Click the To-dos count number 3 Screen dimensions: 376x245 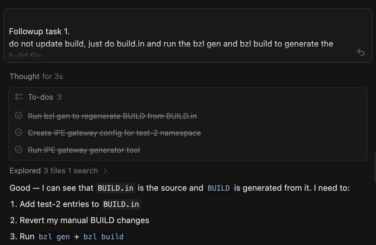click(x=59, y=97)
